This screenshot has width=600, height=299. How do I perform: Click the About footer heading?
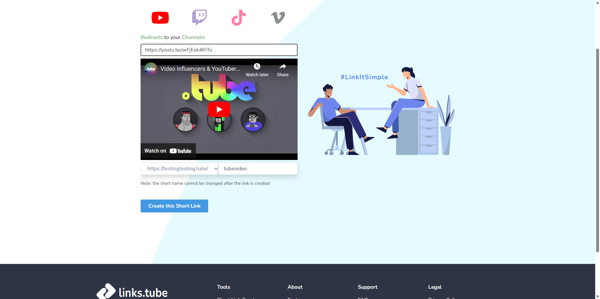point(295,287)
